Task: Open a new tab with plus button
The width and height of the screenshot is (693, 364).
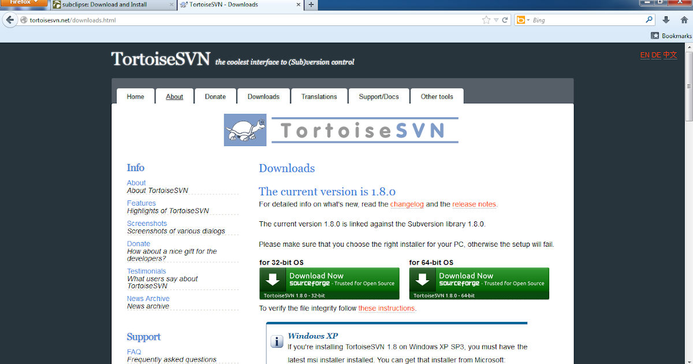Action: click(x=311, y=5)
